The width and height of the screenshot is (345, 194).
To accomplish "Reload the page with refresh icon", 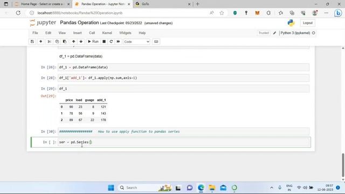I will click(x=18, y=13).
